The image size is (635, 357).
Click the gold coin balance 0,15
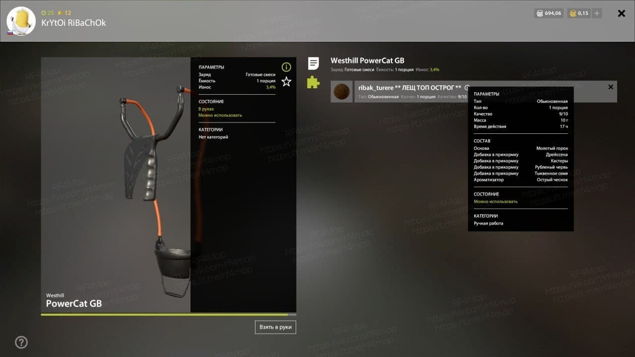tap(578, 13)
